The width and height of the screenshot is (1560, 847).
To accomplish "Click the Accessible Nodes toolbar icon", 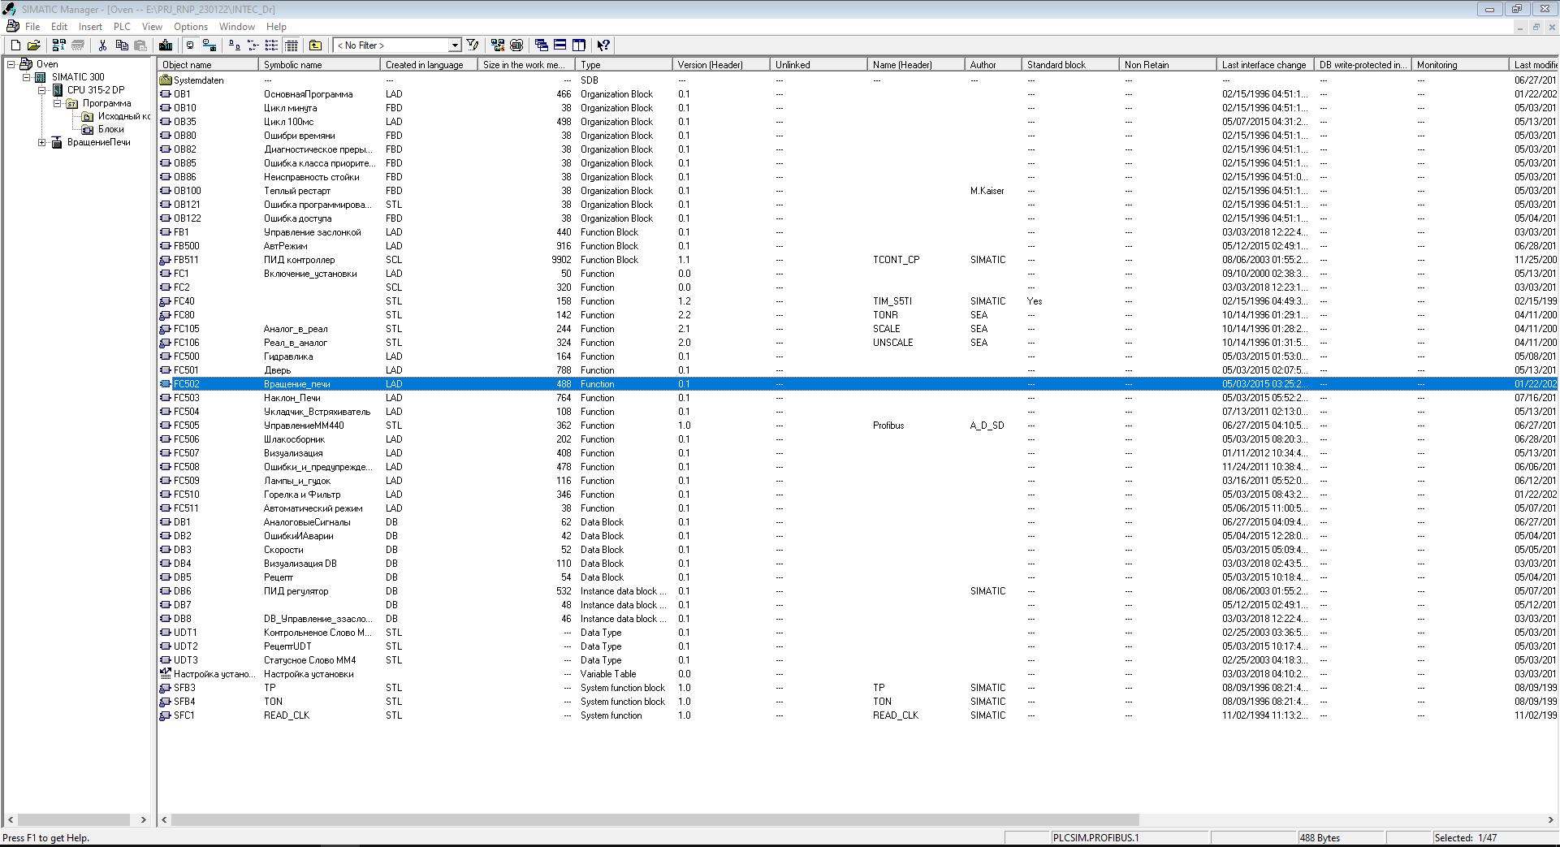I will (58, 45).
